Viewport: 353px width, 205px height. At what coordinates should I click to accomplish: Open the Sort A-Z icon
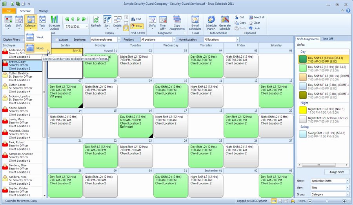click(x=107, y=21)
